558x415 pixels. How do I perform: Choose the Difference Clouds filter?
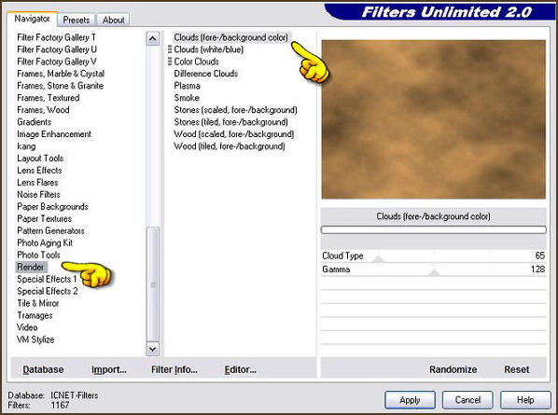pos(205,74)
